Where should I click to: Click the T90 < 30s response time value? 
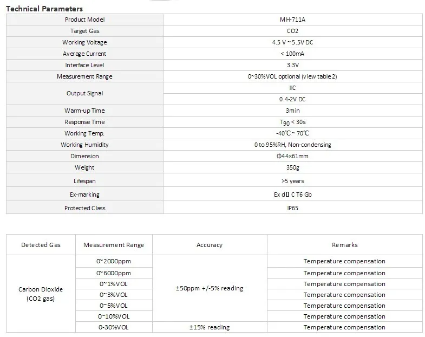(293, 122)
